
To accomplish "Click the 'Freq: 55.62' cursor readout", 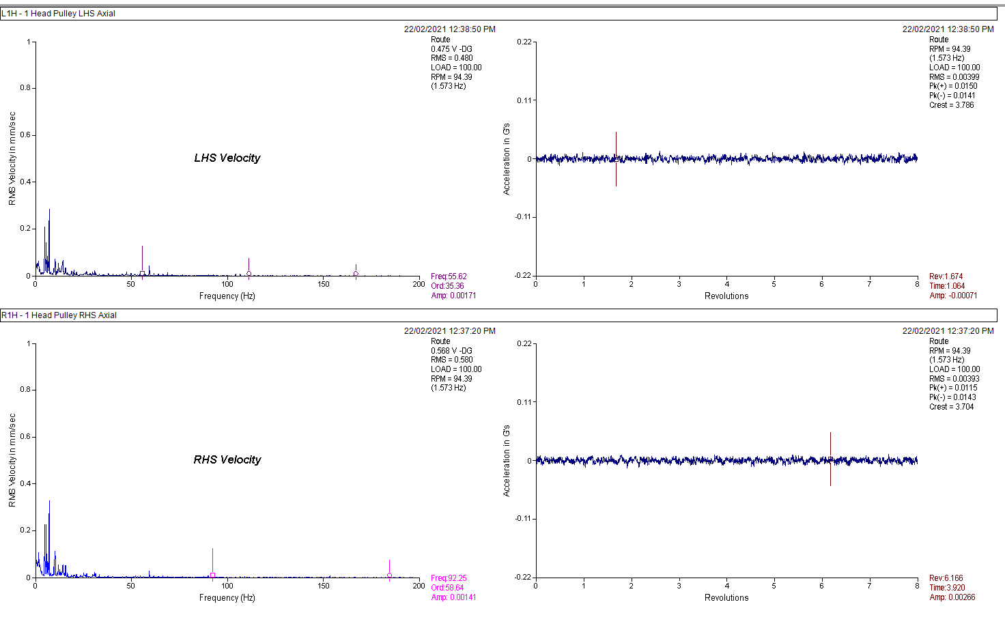I will (449, 276).
